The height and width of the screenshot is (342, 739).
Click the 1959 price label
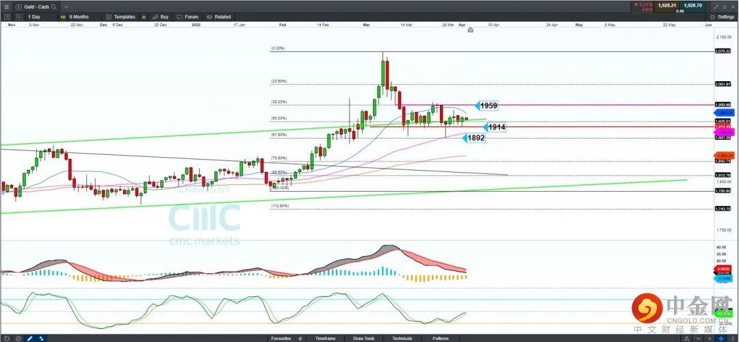click(487, 106)
